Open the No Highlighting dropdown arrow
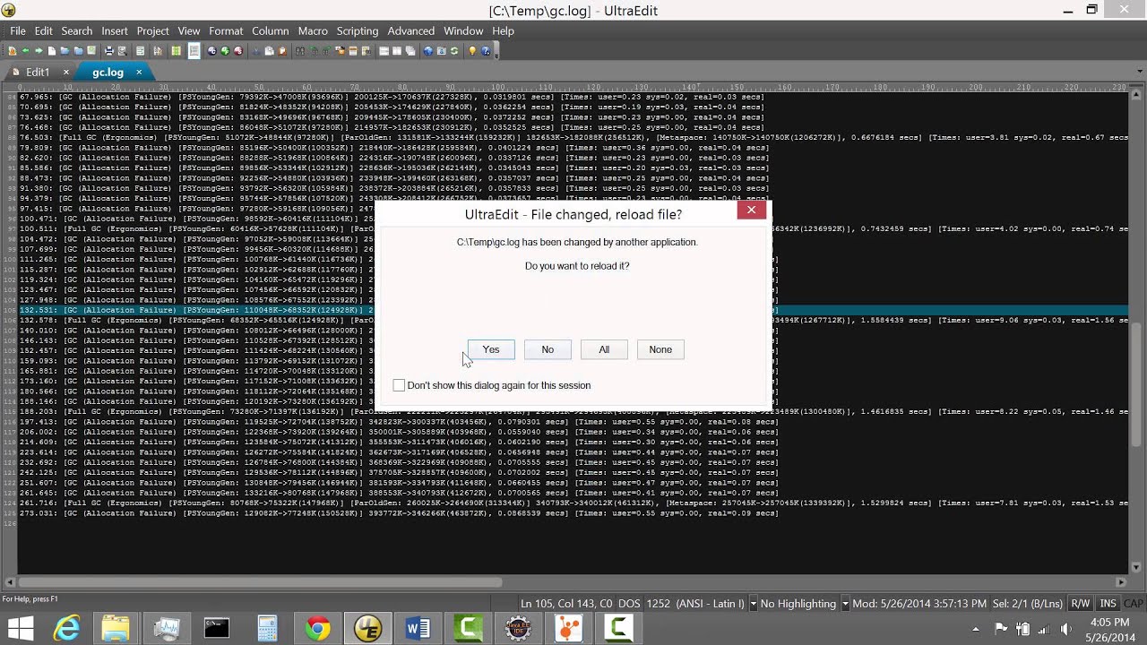This screenshot has width=1147, height=645. (x=845, y=604)
